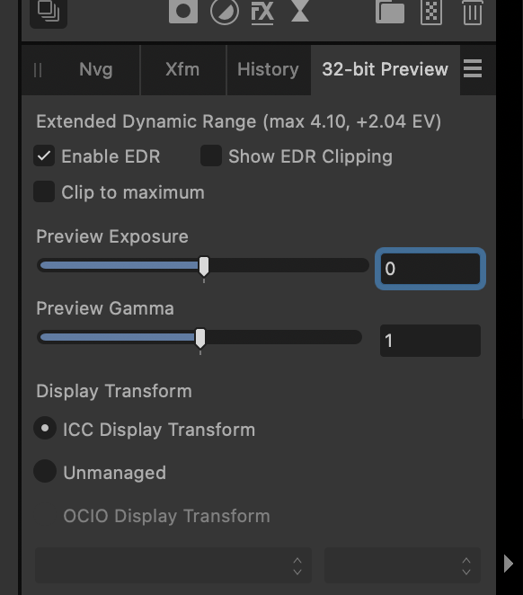Click the Preview Gamma slider handle
Screen dimensions: 523x595
200,339
